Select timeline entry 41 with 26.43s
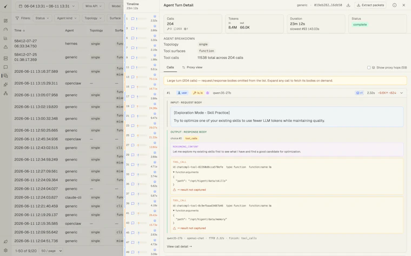The height and width of the screenshot is (256, 411). [141, 213]
